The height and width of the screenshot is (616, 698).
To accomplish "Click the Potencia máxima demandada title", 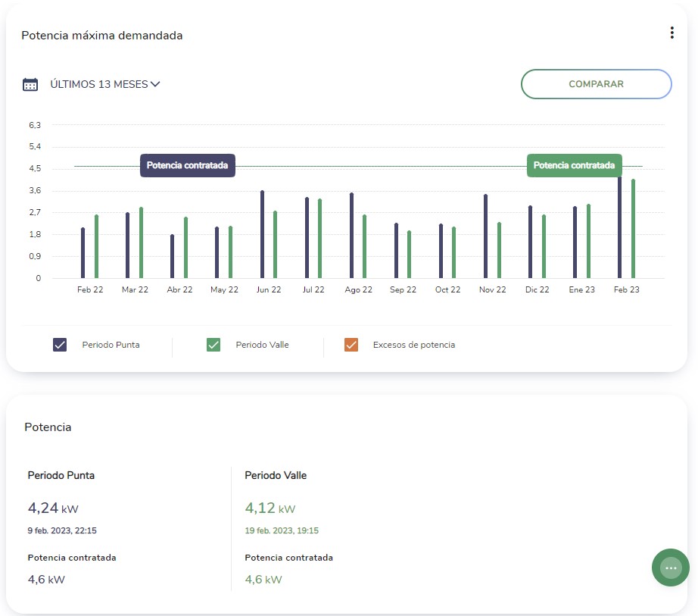I will [102, 36].
